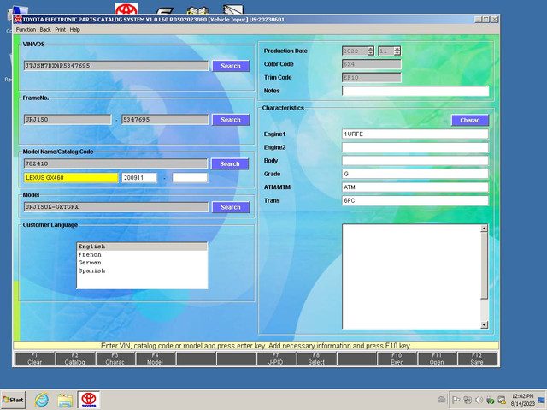Viewport: 547px width, 410px height.
Task: Click the VIN field JTJSM7BX4P5347695
Action: tap(116, 66)
